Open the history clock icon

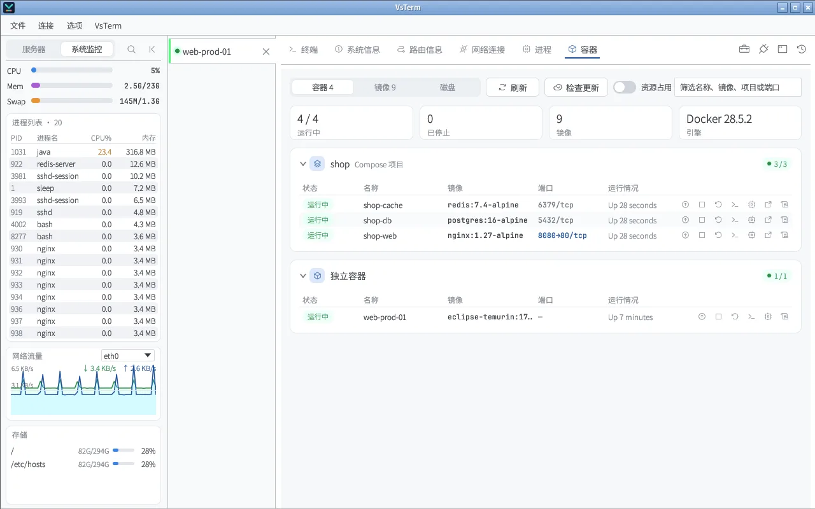[802, 49]
